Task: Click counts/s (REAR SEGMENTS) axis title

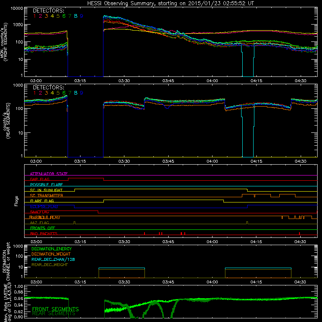Action: [6, 120]
